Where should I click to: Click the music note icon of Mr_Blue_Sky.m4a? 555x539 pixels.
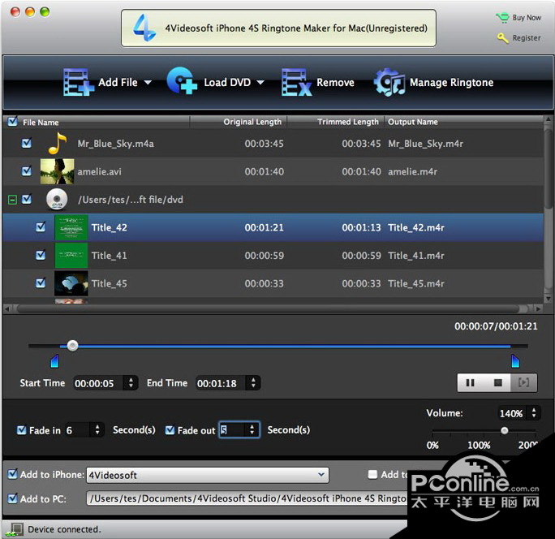coord(57,143)
